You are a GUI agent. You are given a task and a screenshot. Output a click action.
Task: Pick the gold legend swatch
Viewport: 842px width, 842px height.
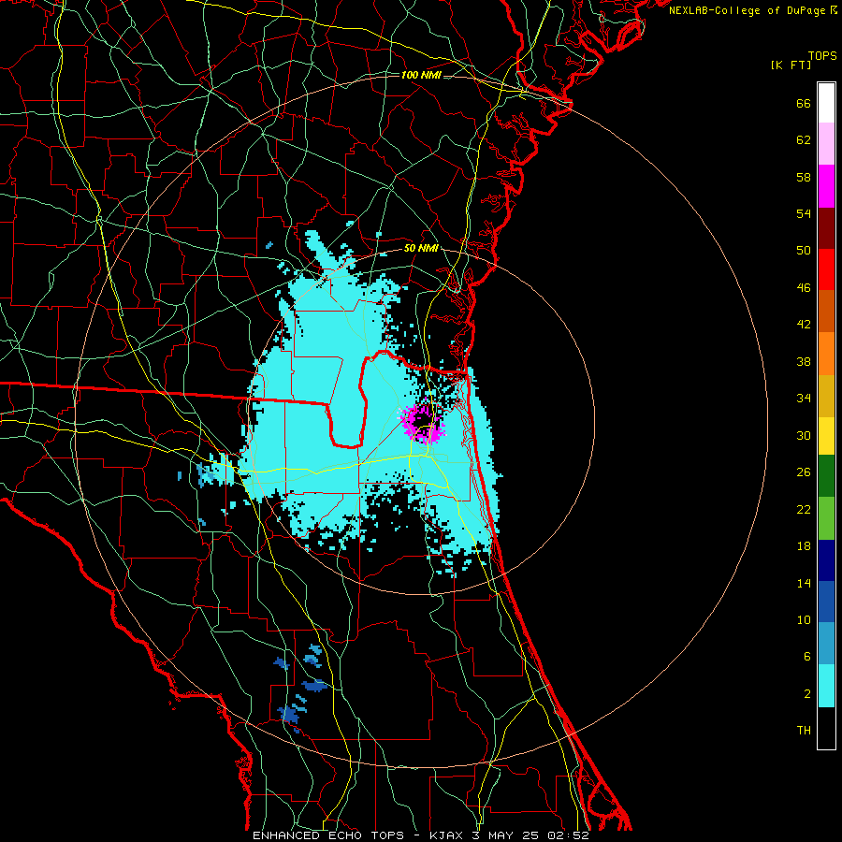coord(826,396)
